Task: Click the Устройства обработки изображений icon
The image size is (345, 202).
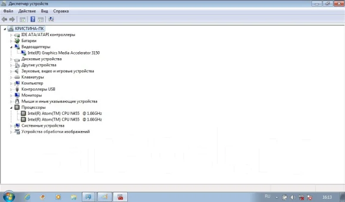Action: (x=17, y=131)
